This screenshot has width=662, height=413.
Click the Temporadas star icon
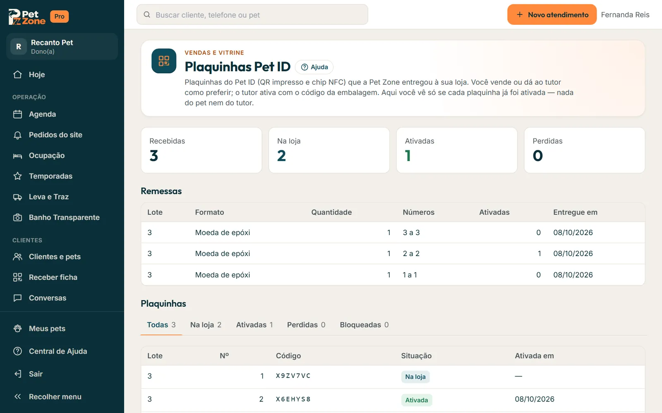tap(17, 176)
